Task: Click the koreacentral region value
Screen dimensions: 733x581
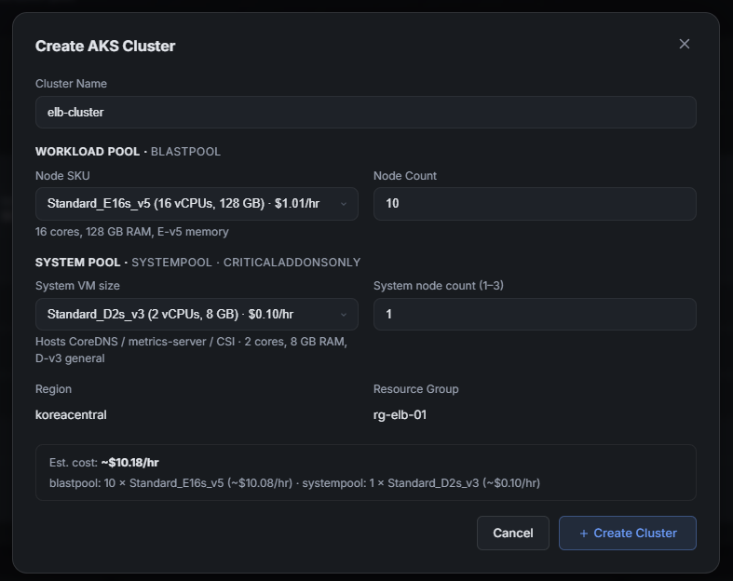Action: 71,415
